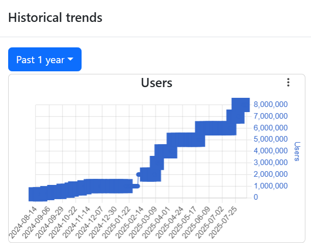This screenshot has width=311, height=243.
Task: Click the Historical trends heading
Action: click(x=55, y=17)
